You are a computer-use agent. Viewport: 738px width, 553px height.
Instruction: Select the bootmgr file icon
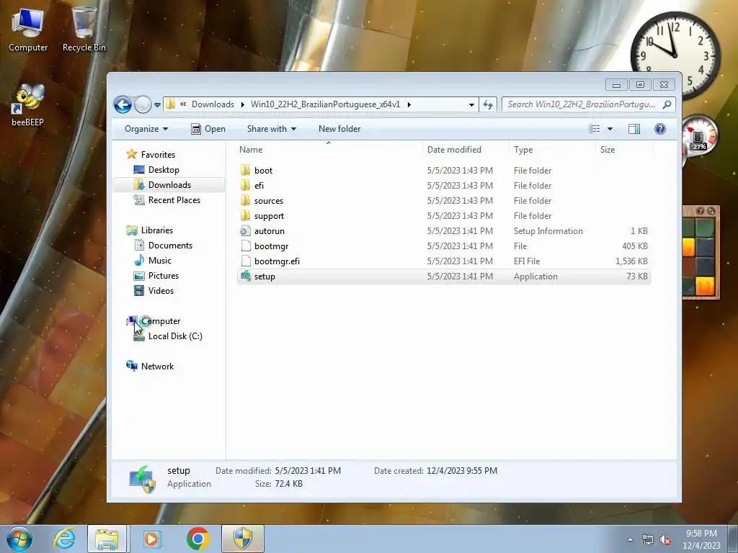[x=245, y=246]
